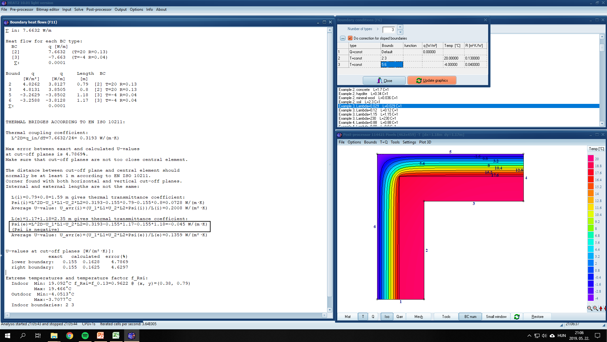
Task: Open Task View in taskbar
Action: point(38,336)
